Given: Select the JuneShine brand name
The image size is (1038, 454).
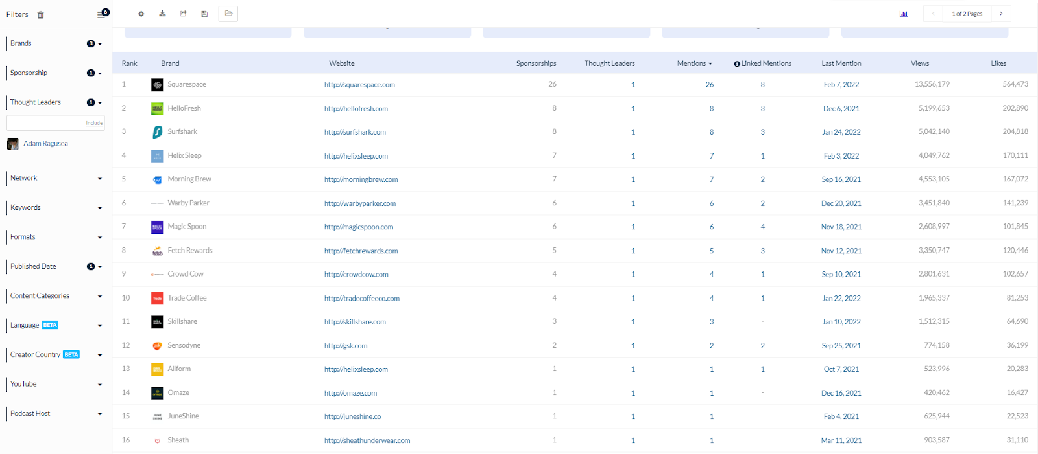Looking at the screenshot, I should [x=183, y=416].
